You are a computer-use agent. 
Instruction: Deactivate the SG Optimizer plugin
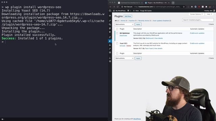pos(123,36)
